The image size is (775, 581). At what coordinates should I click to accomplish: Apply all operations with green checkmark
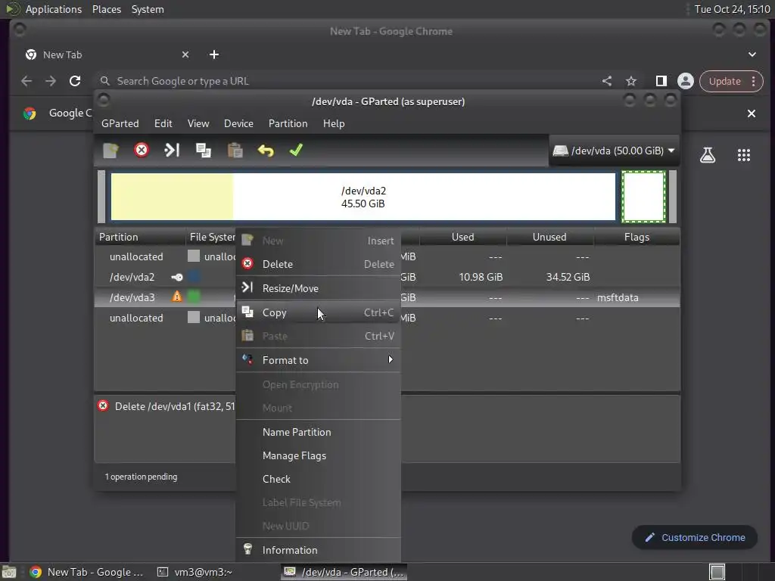(x=296, y=150)
